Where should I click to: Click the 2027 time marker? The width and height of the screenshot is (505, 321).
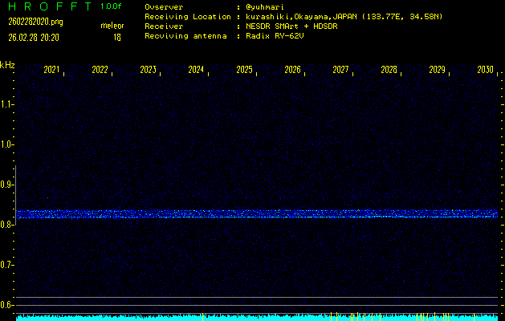click(x=340, y=71)
